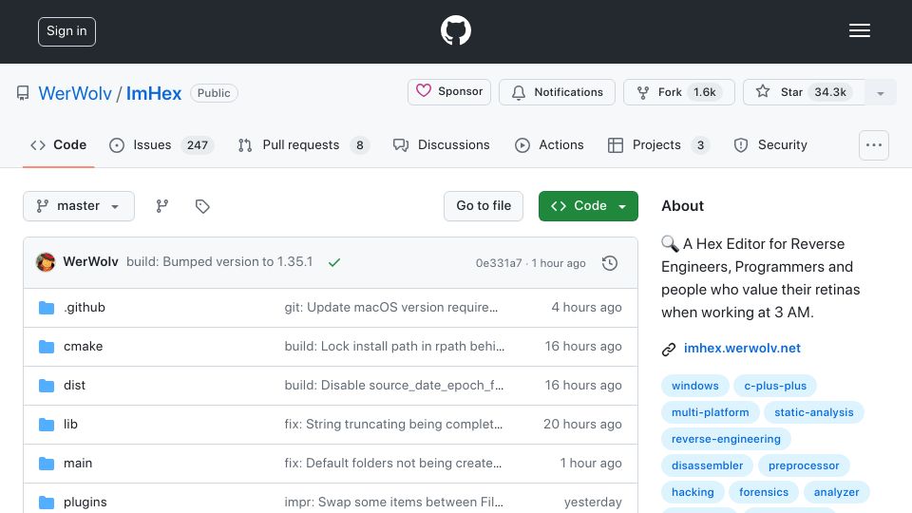Fork the repository
This screenshot has height=513, width=912.
[678, 92]
